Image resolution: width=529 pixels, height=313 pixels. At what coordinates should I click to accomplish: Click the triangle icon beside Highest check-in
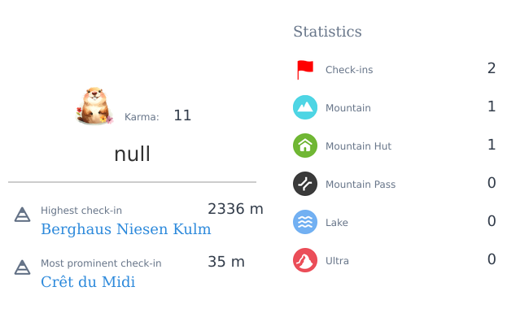point(22,215)
